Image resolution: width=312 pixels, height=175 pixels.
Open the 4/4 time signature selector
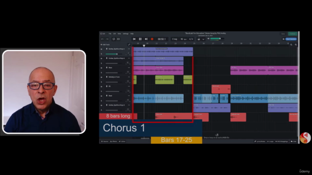pos(191,39)
